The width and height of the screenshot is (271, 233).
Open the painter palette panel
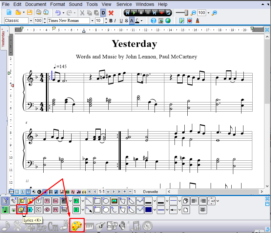click(x=77, y=225)
